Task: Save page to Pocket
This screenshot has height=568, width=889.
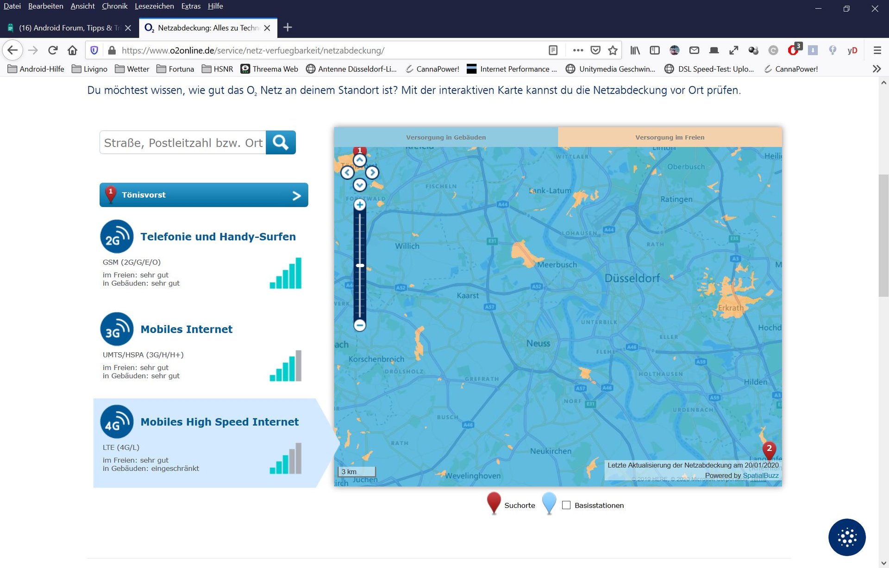Action: coord(595,50)
